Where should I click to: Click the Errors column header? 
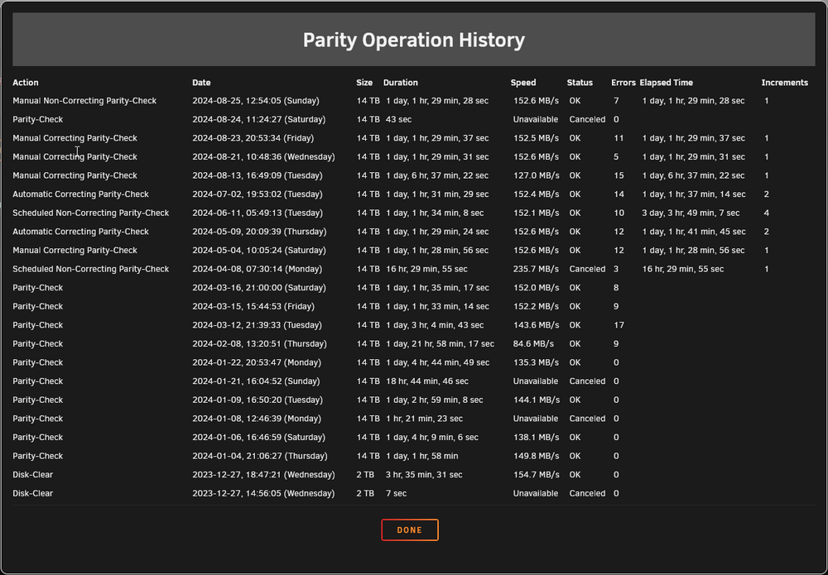coord(623,82)
